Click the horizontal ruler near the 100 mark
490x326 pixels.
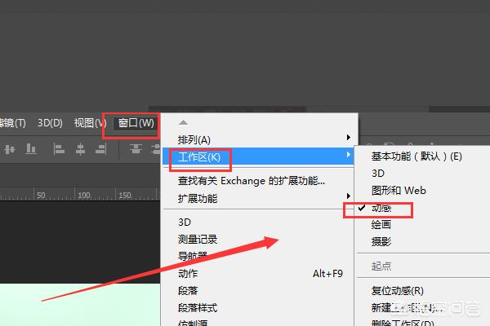pyautogui.click(x=84, y=196)
